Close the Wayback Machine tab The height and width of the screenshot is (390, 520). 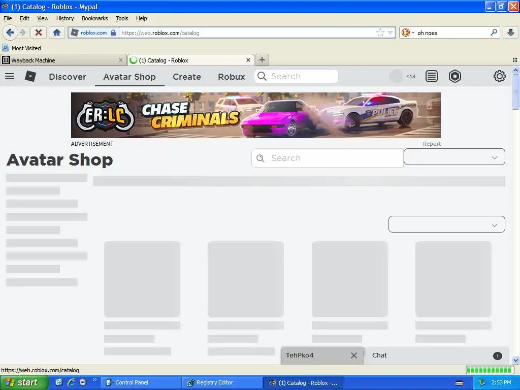click(121, 60)
